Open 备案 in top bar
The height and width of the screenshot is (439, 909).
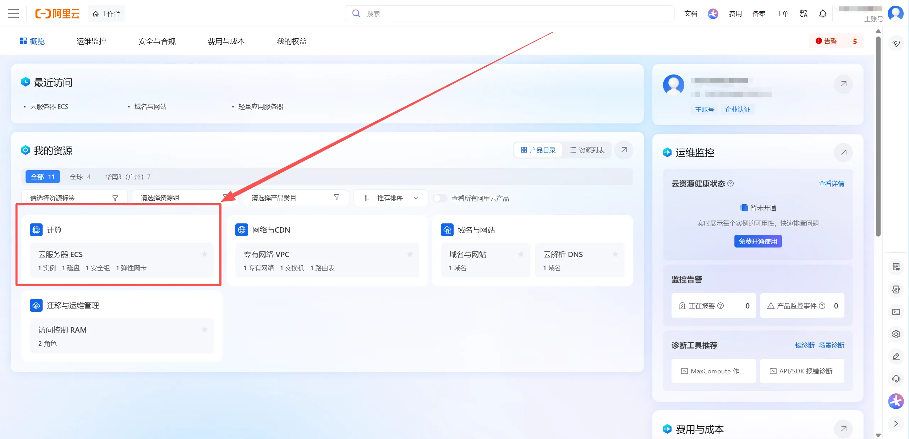(759, 13)
